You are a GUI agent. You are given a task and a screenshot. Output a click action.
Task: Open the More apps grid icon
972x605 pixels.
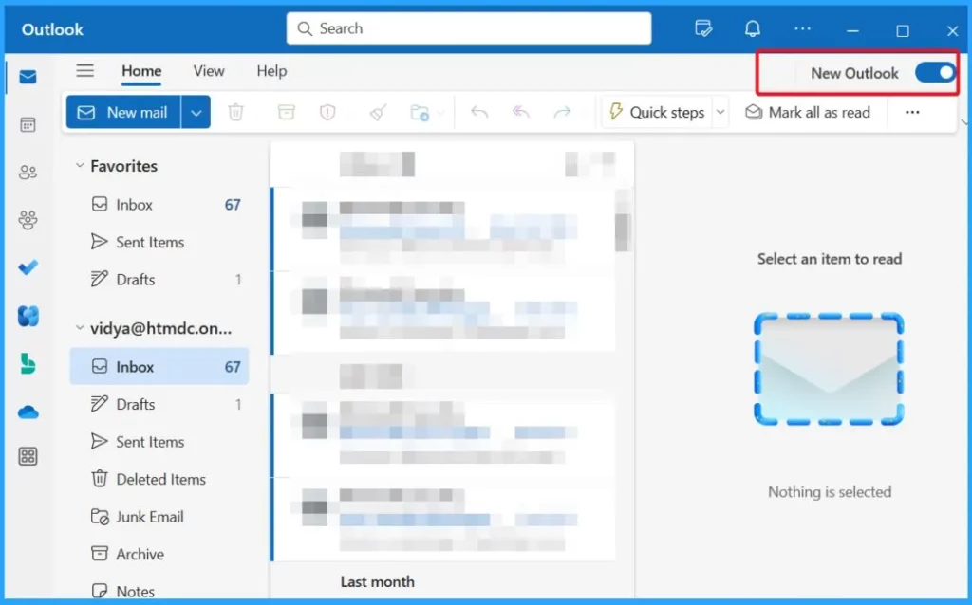tap(28, 457)
